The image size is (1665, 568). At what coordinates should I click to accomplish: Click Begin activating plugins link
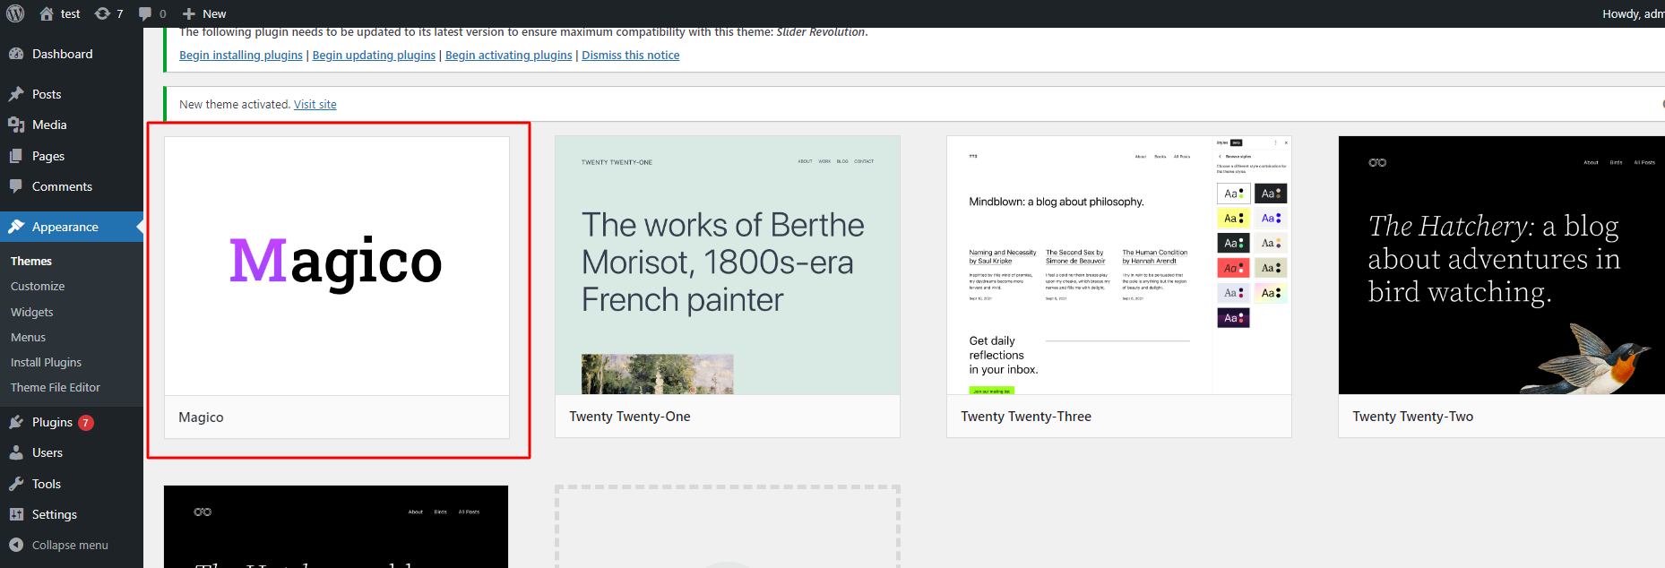508,55
